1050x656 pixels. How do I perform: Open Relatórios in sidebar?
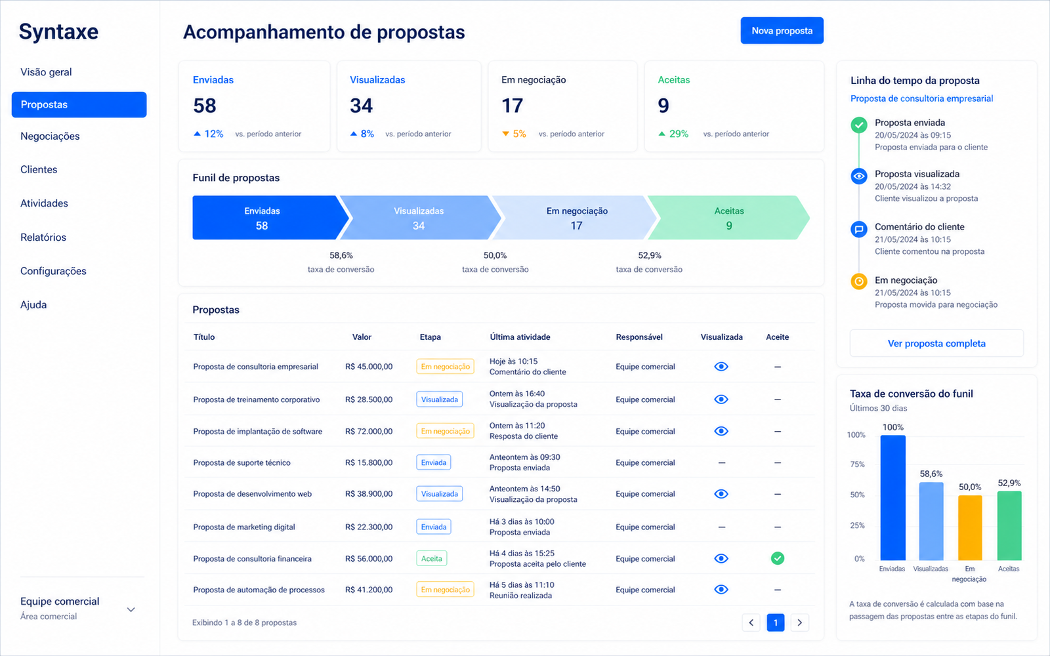coord(43,237)
